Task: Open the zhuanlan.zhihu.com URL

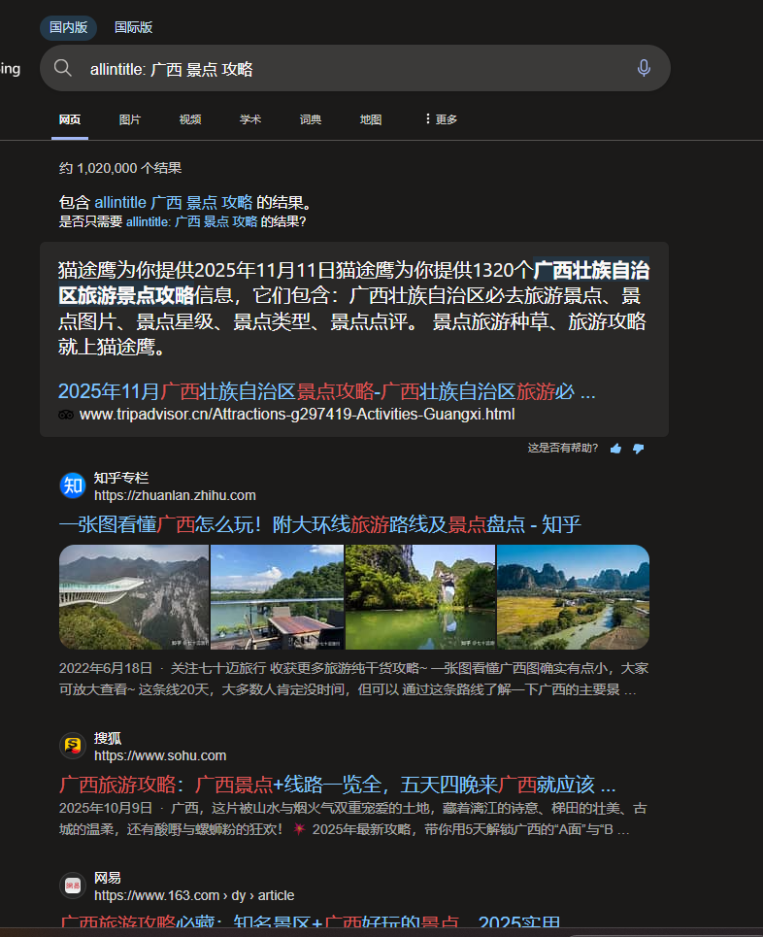Action: click(x=175, y=495)
